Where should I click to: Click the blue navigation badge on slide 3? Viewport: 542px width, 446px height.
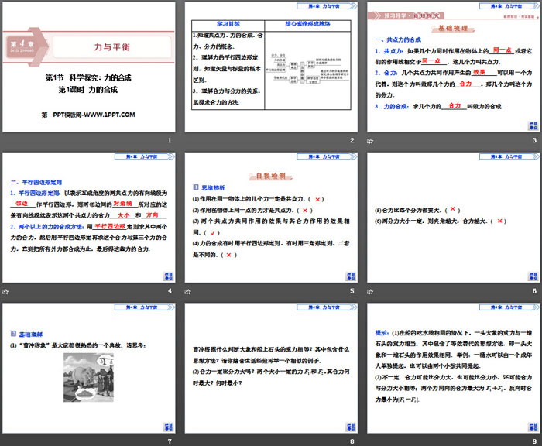coord(531,124)
